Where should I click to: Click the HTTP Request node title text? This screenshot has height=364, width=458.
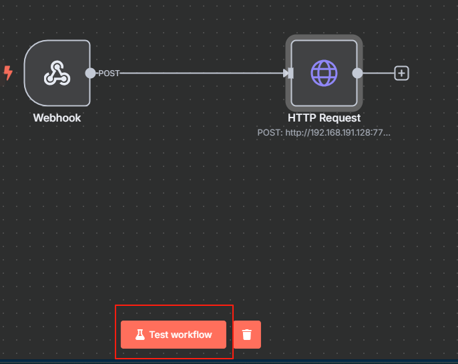tap(324, 118)
